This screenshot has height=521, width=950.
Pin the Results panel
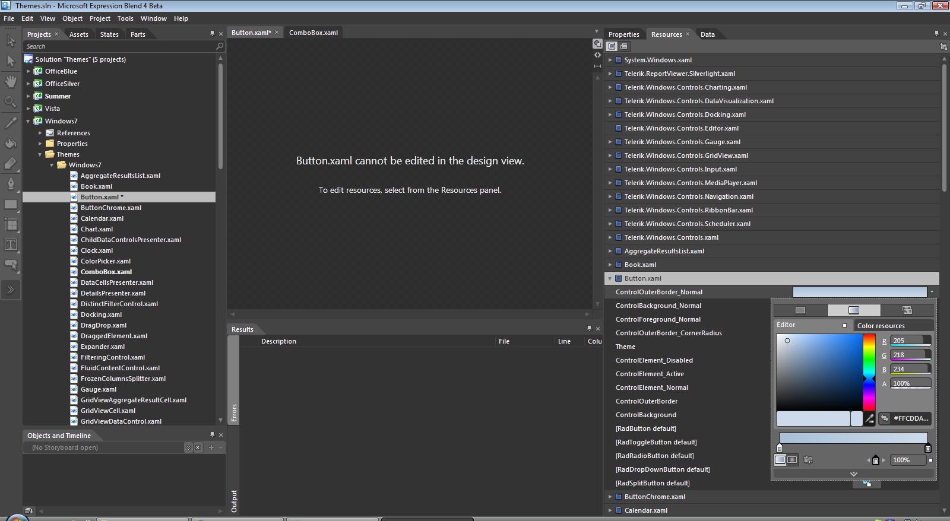click(589, 328)
